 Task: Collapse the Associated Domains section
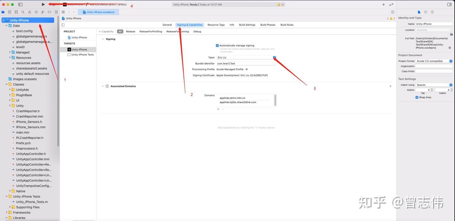tap(103, 86)
